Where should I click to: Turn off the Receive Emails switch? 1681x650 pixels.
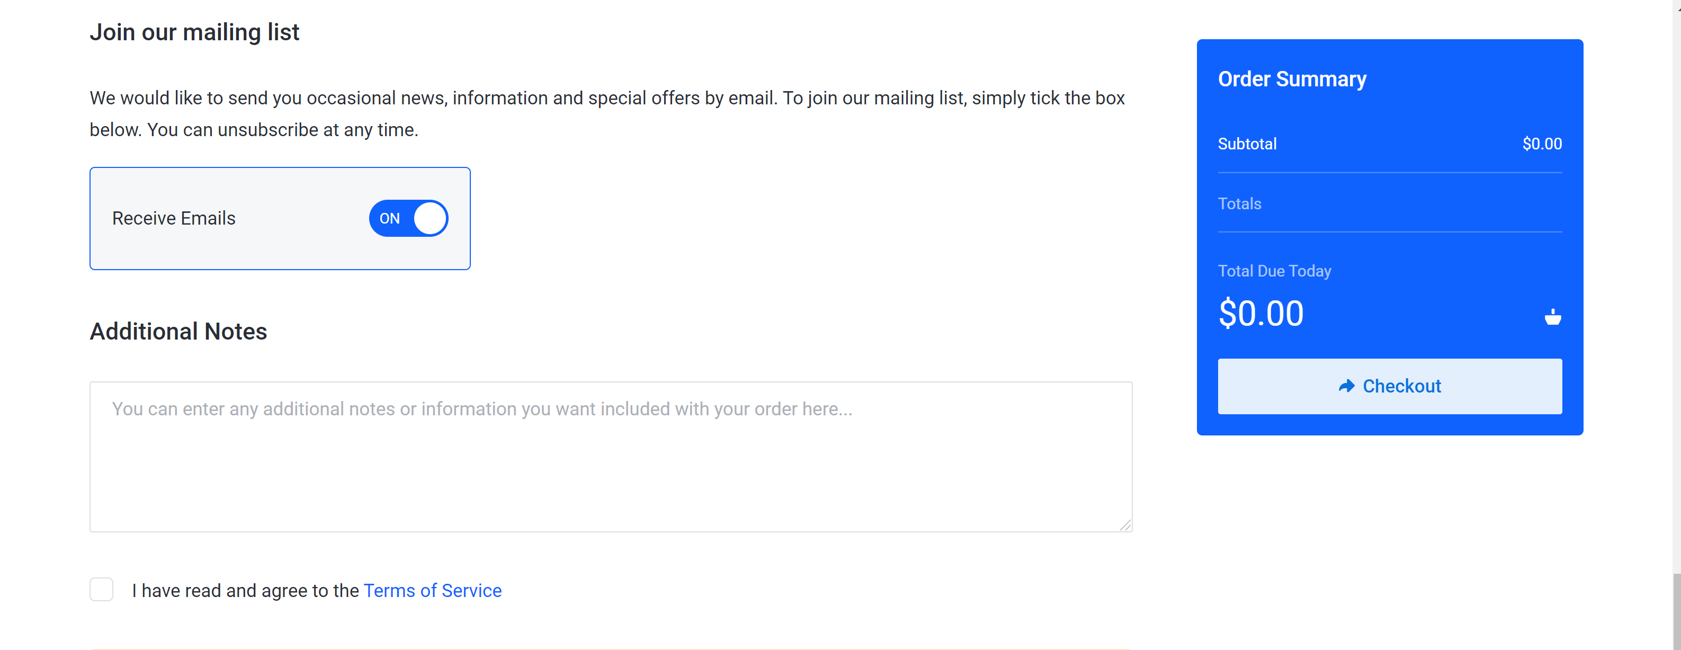(x=408, y=218)
